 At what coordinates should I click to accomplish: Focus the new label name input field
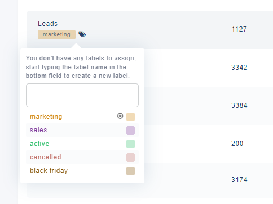82,95
